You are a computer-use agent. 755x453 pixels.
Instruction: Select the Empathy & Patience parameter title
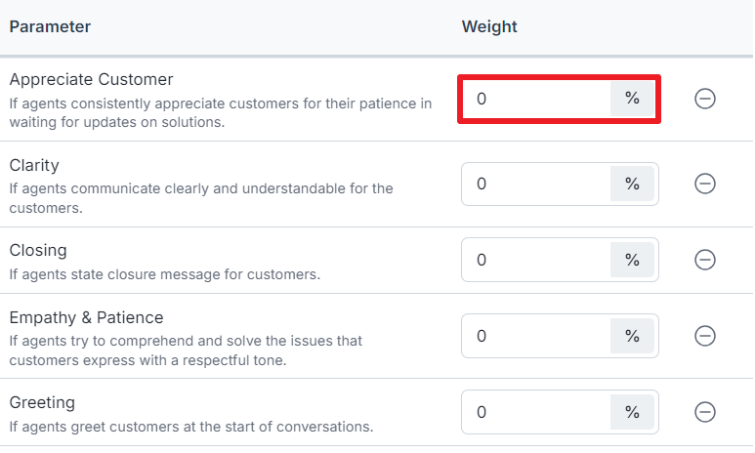pos(86,317)
